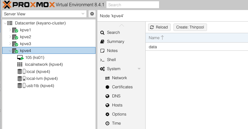Viewport: 248px width, 129px height.
Task: Open the Summary menu item
Action: click(116, 42)
